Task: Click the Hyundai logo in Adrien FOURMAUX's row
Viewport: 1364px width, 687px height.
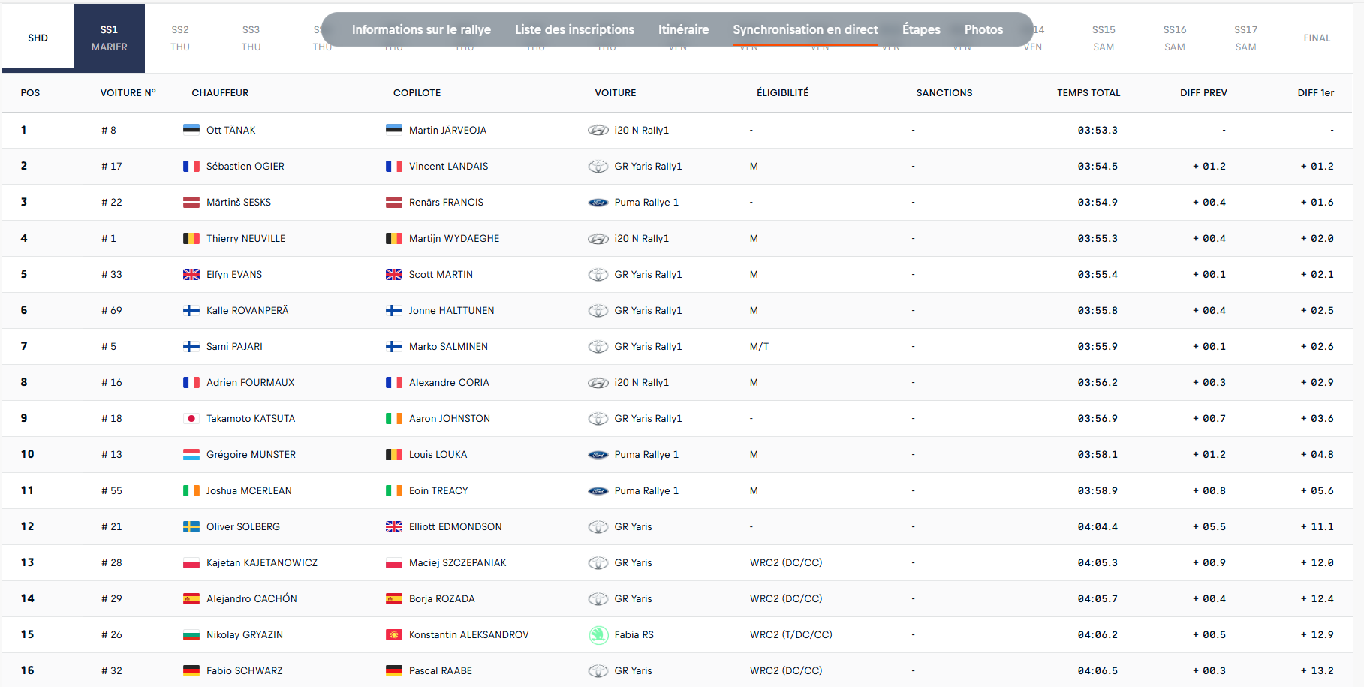Action: pyautogui.click(x=598, y=383)
